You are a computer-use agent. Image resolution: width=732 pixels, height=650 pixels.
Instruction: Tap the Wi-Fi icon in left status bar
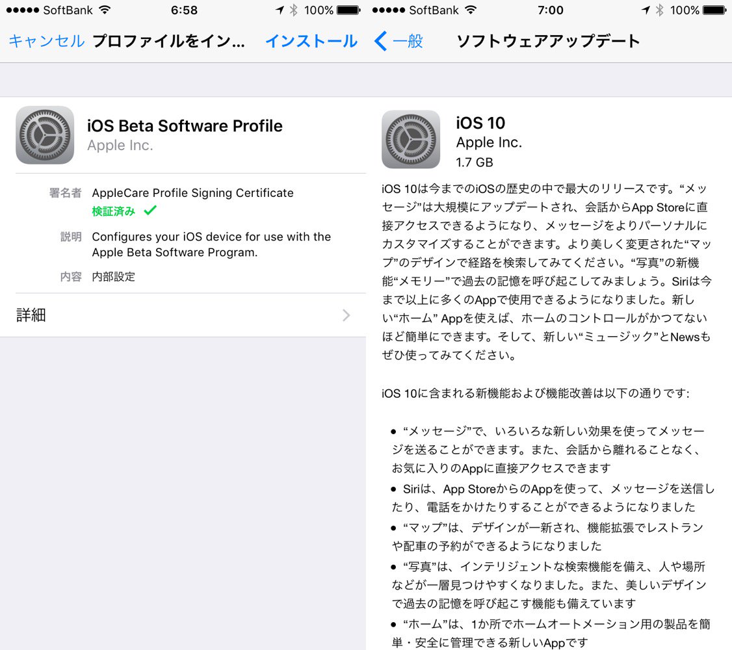coord(105,10)
